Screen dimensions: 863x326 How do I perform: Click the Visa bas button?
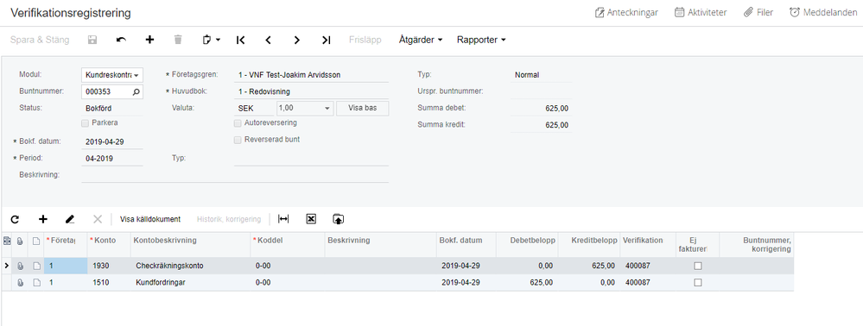point(363,109)
